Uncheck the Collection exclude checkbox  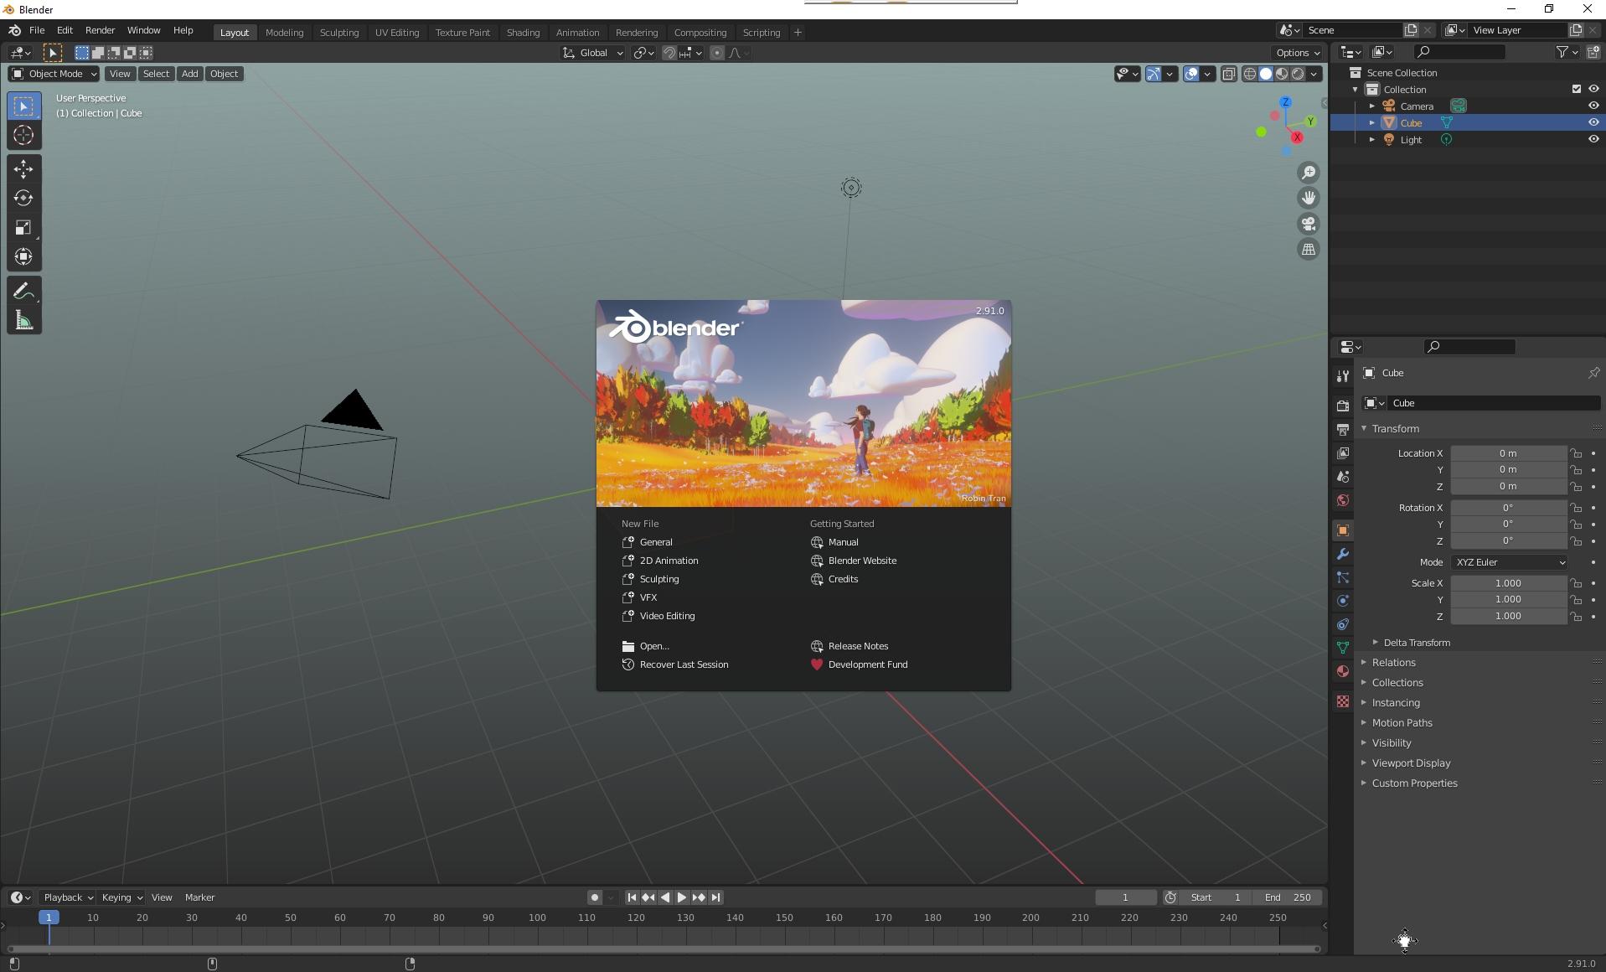(x=1576, y=90)
